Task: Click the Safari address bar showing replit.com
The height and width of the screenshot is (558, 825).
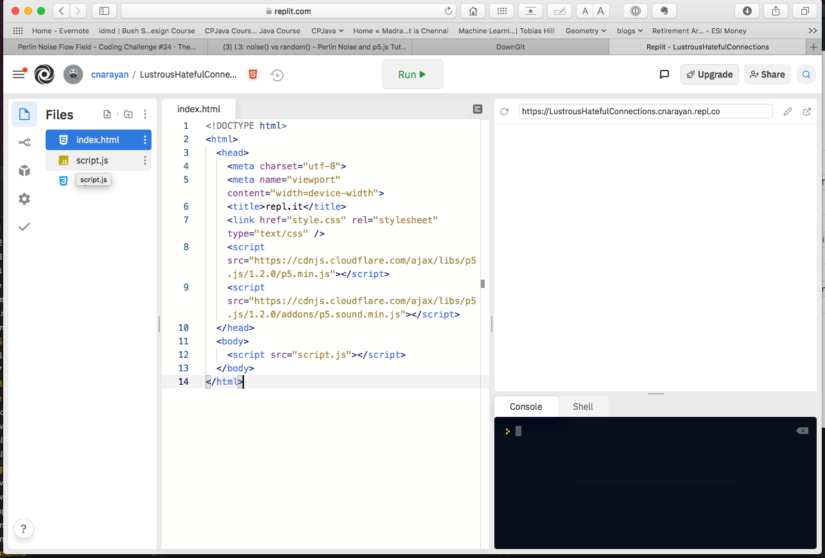Action: [x=288, y=11]
